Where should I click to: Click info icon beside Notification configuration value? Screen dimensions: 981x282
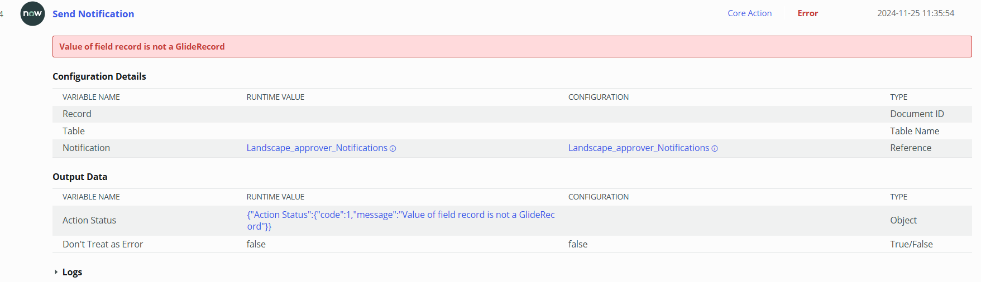(x=715, y=149)
